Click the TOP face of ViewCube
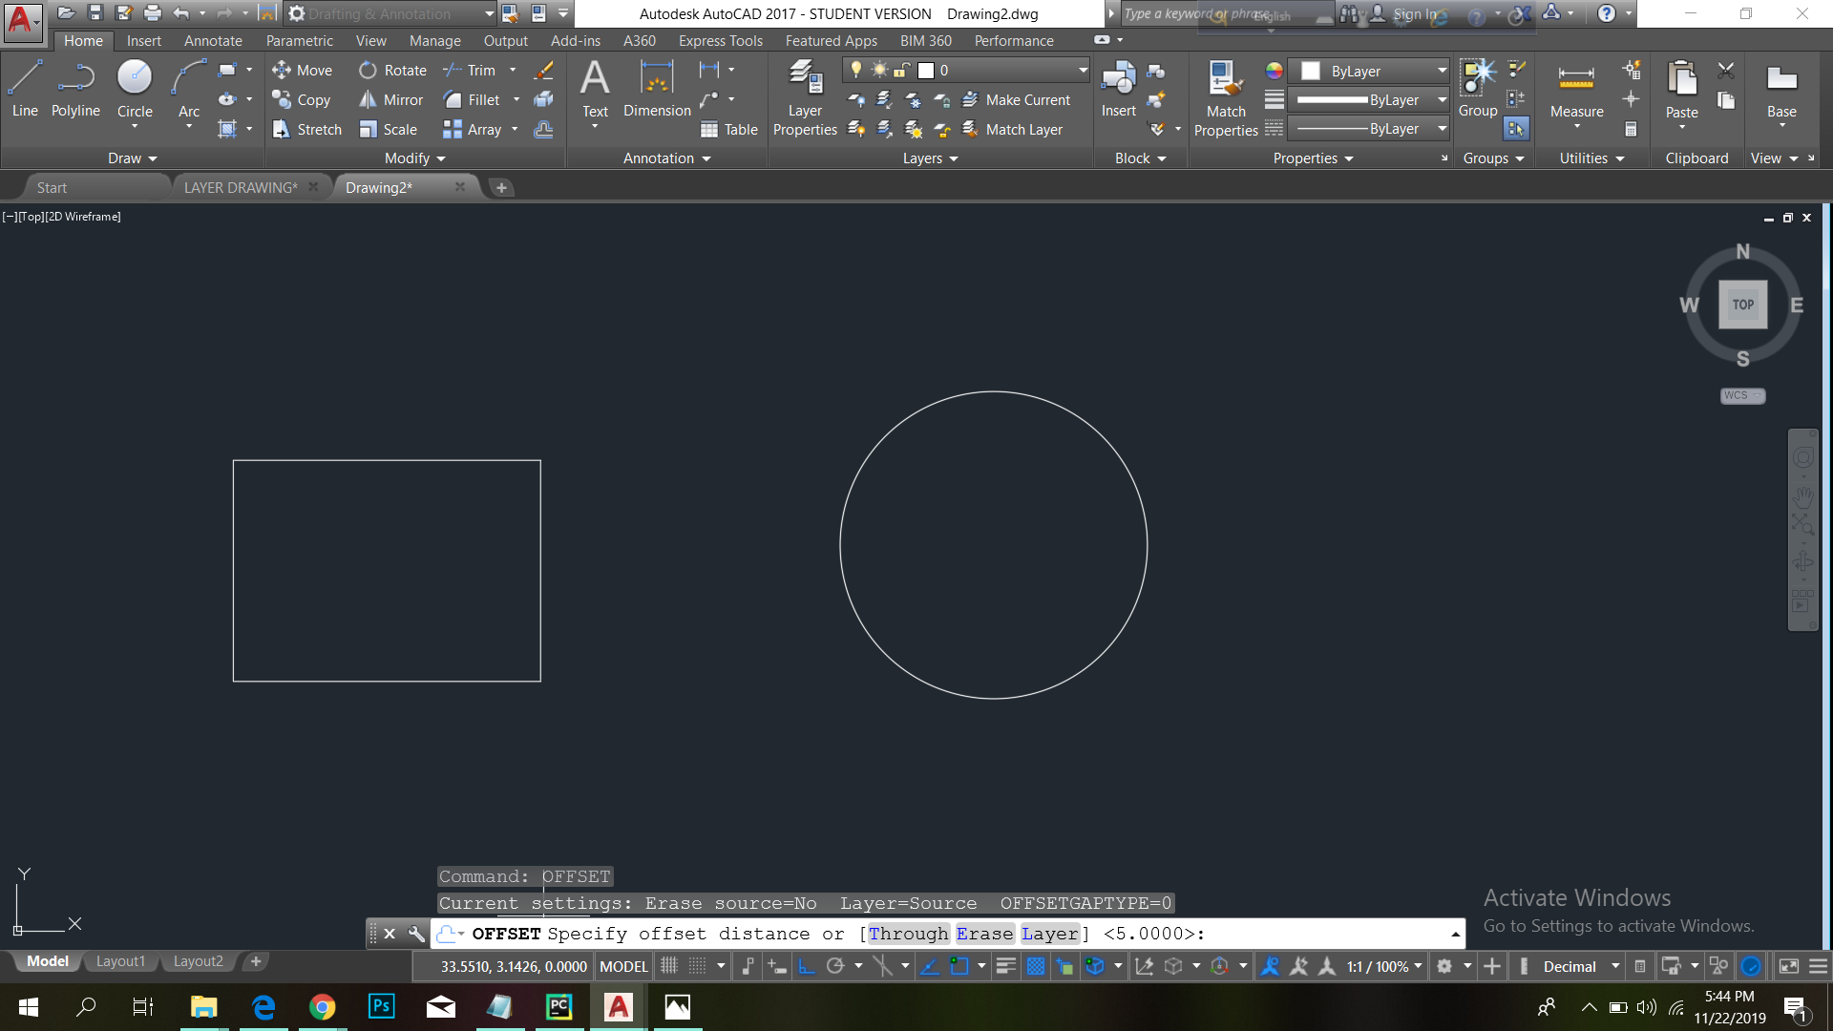 (1743, 305)
